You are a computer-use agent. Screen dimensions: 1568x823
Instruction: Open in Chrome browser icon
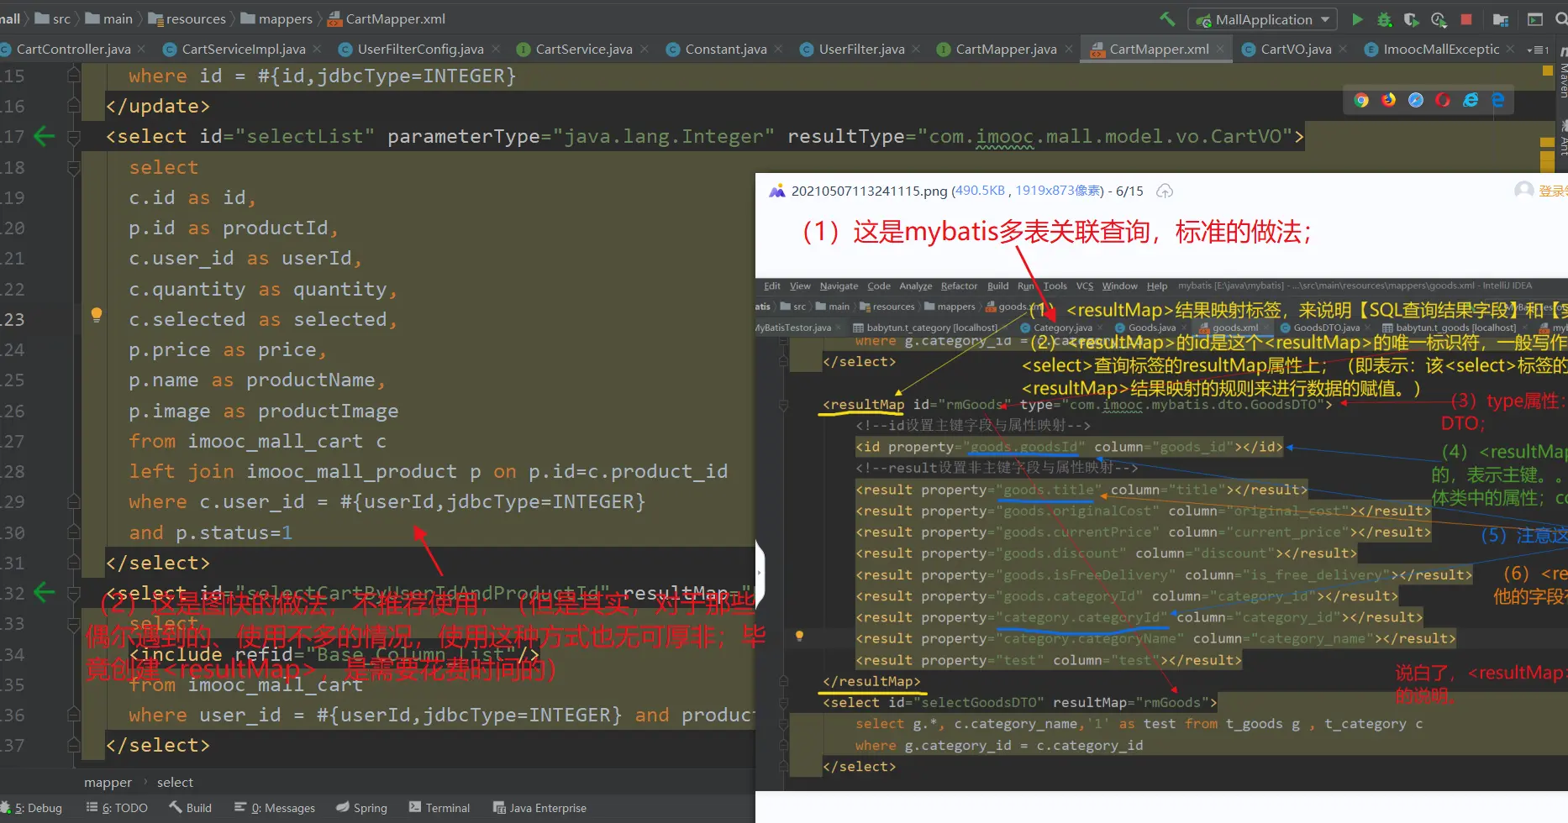click(1361, 100)
